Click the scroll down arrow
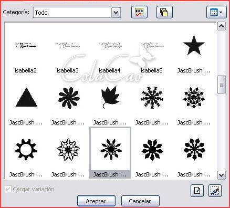This screenshot has width=230, height=208. pos(222,175)
